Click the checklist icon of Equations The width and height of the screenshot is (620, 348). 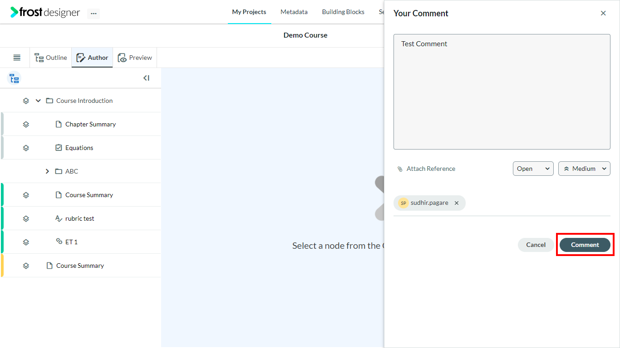59,148
